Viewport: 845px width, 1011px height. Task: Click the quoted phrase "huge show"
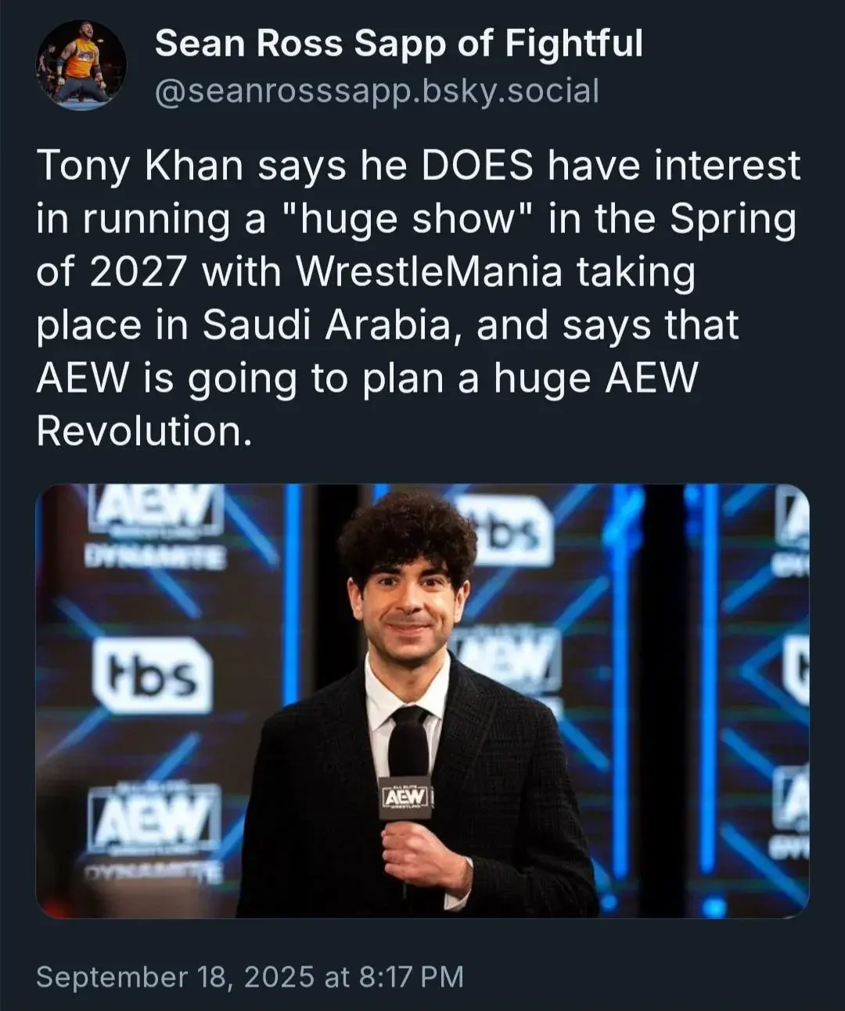[412, 220]
